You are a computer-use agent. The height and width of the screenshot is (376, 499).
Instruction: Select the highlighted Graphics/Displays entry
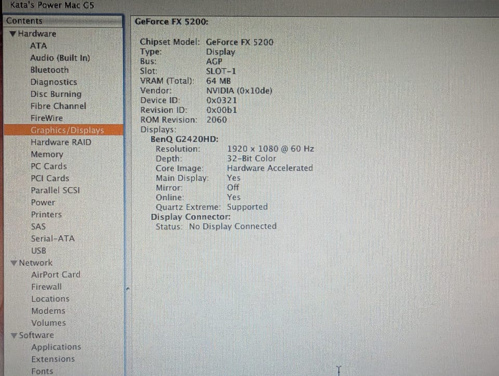63,130
